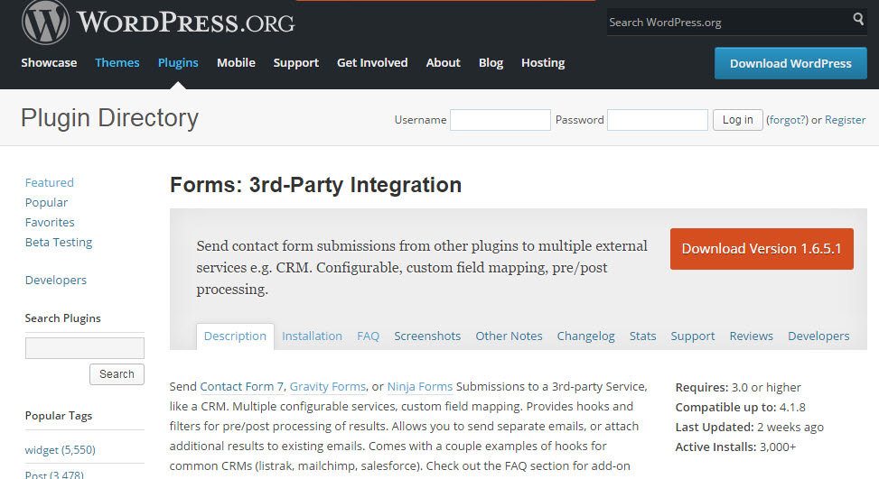Focus the Search WordPress.org field
Screen dimensions: 879x479
pyautogui.click(x=729, y=23)
